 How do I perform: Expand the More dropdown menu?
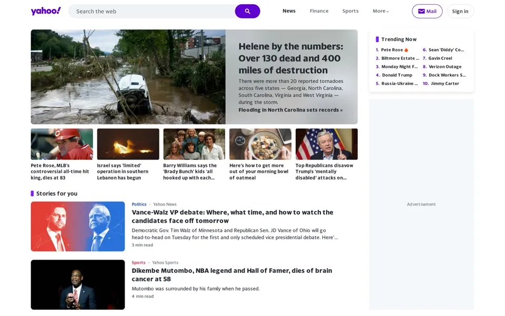tap(381, 11)
